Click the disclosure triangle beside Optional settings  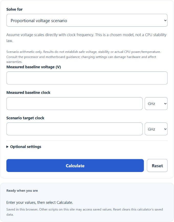[x=7, y=147]
